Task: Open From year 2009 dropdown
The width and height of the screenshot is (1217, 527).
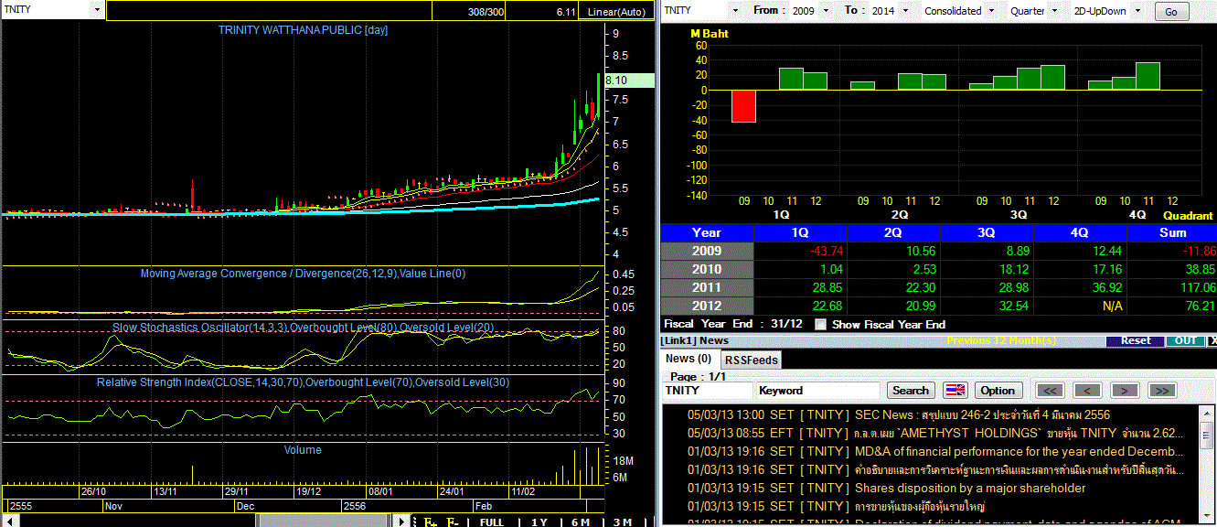Action: point(827,11)
